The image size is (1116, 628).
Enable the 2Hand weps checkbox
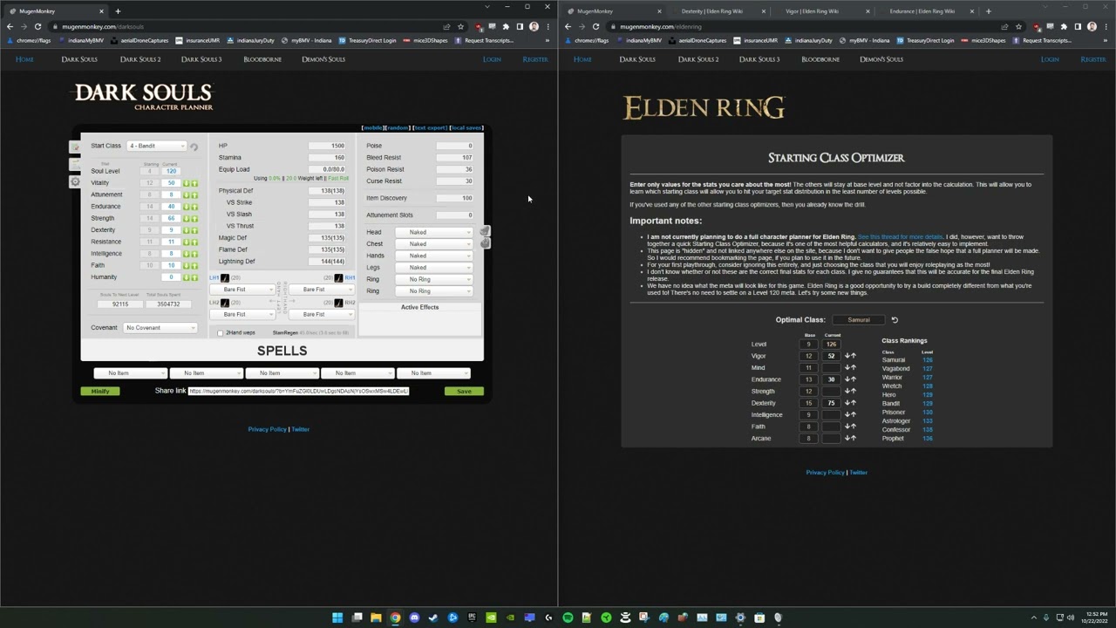(x=220, y=332)
